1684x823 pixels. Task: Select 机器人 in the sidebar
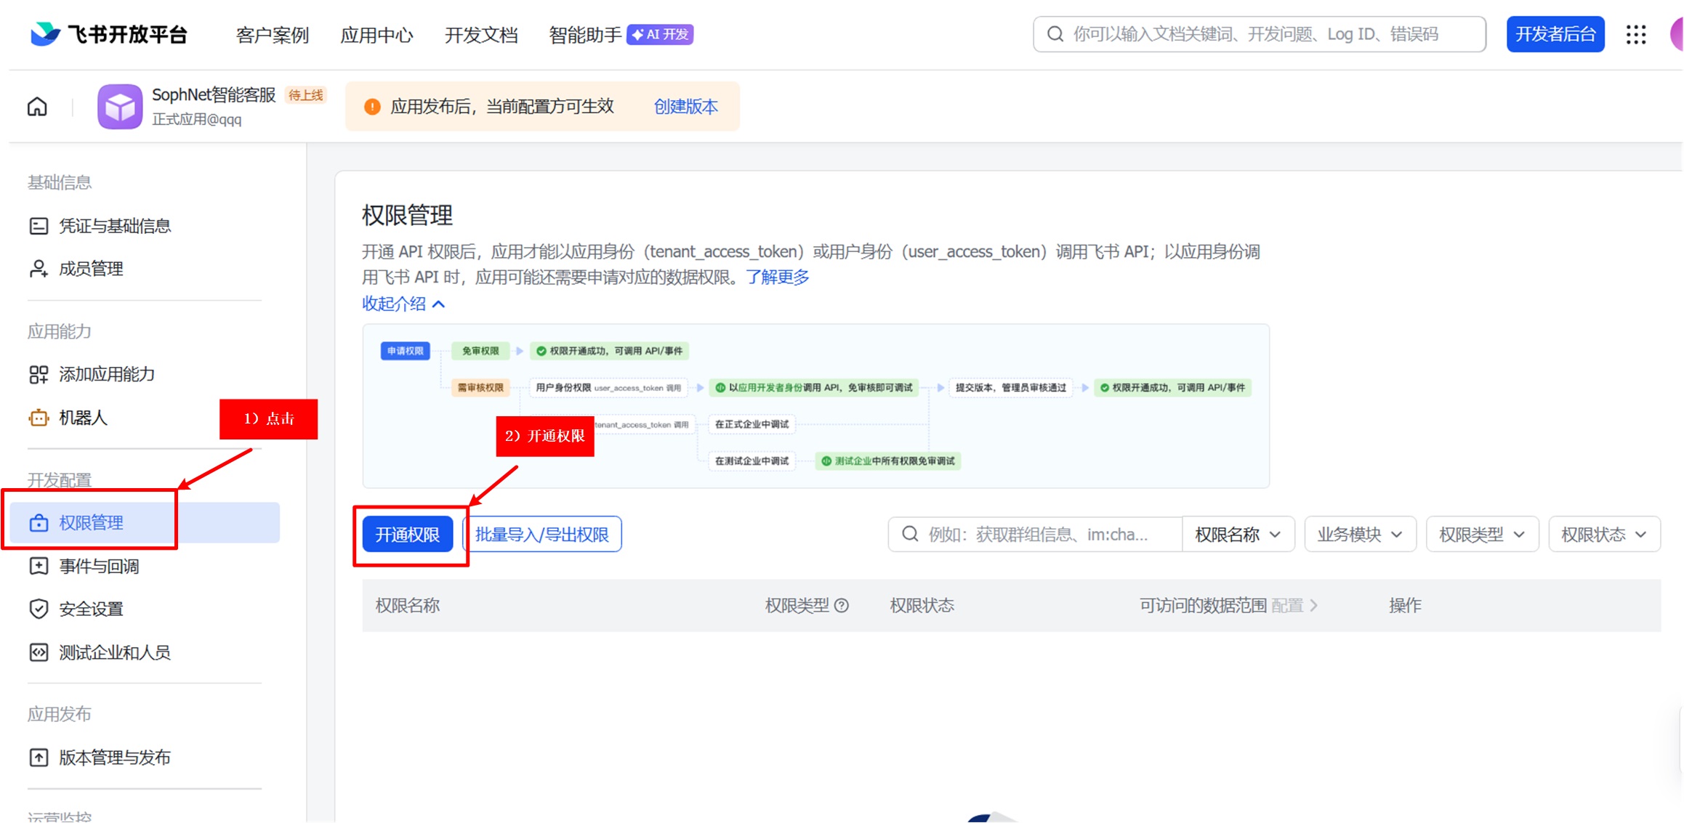(83, 418)
